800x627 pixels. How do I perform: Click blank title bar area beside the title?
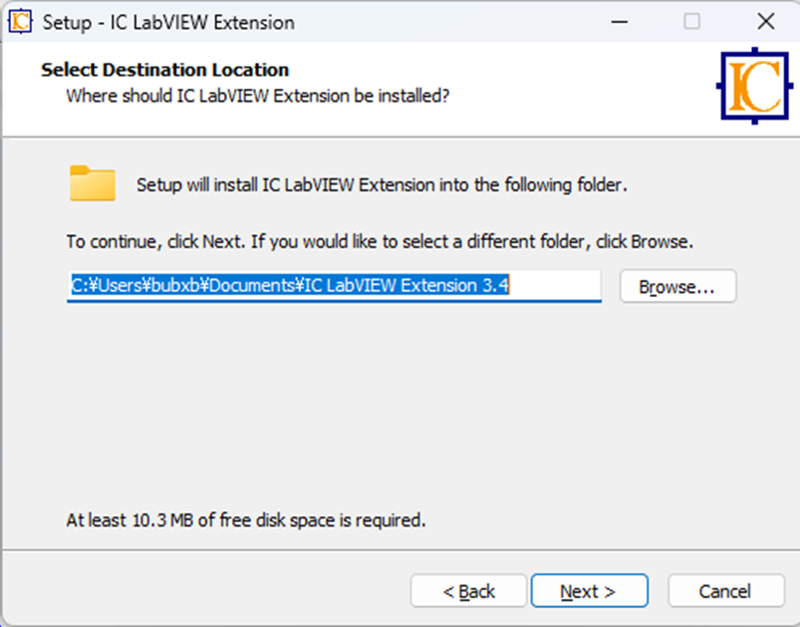448,21
